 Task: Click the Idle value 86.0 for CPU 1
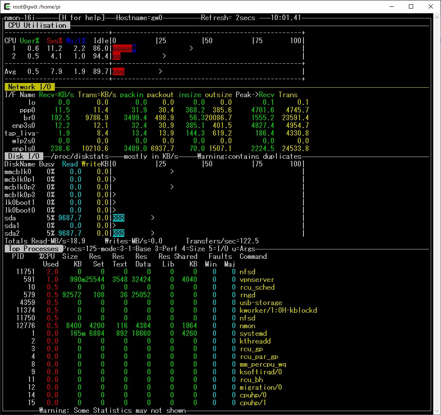[101, 49]
